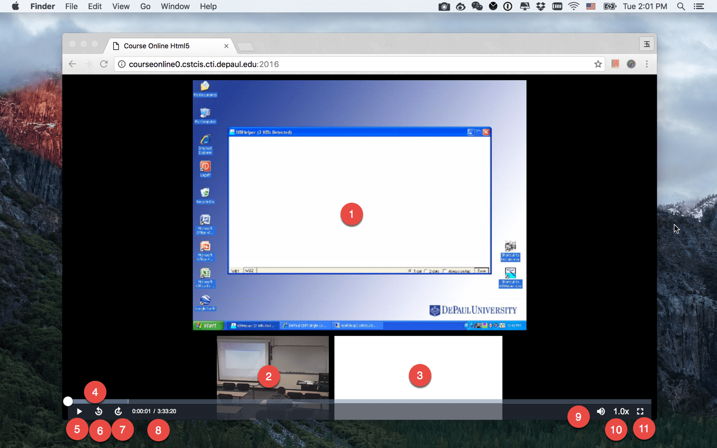Play the lecture video
This screenshot has width=717, height=448.
(x=80, y=411)
